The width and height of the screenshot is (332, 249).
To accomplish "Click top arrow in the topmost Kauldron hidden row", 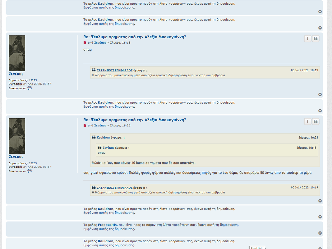I will point(320,12).
